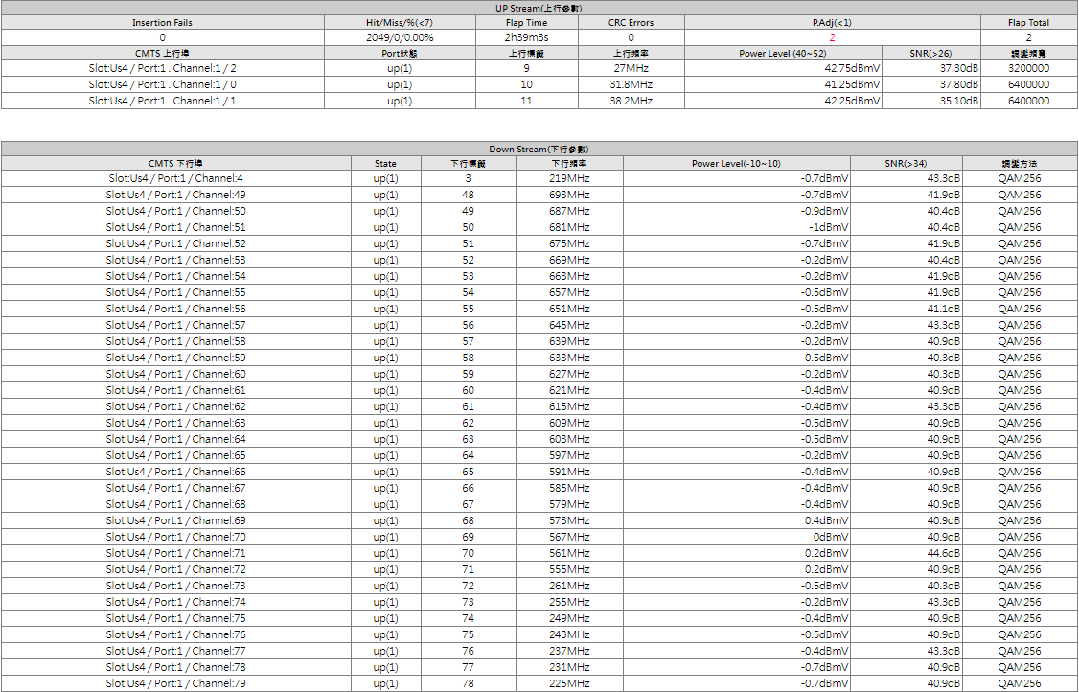The width and height of the screenshot is (1079, 692).
Task: Click the State column header
Action: point(385,164)
